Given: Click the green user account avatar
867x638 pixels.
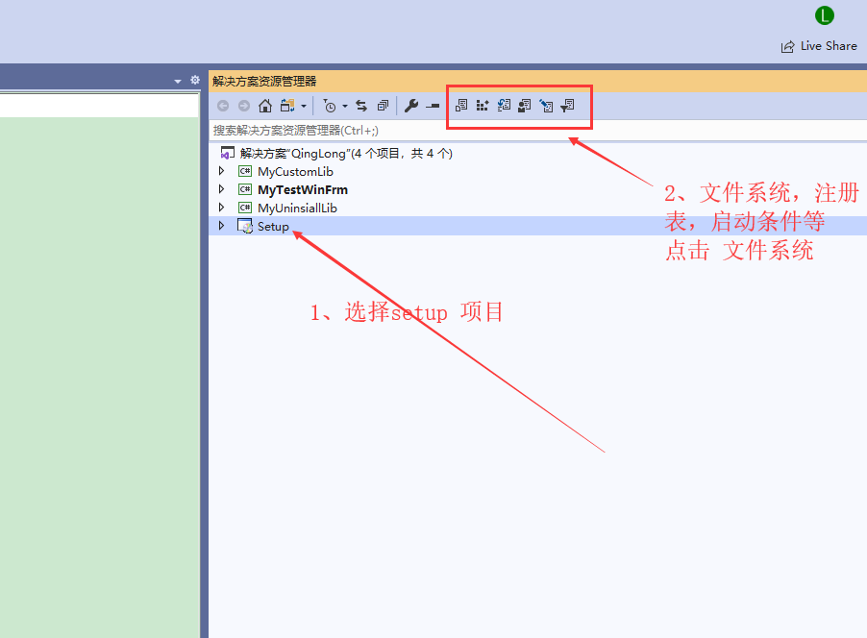Looking at the screenshot, I should pyautogui.click(x=824, y=15).
